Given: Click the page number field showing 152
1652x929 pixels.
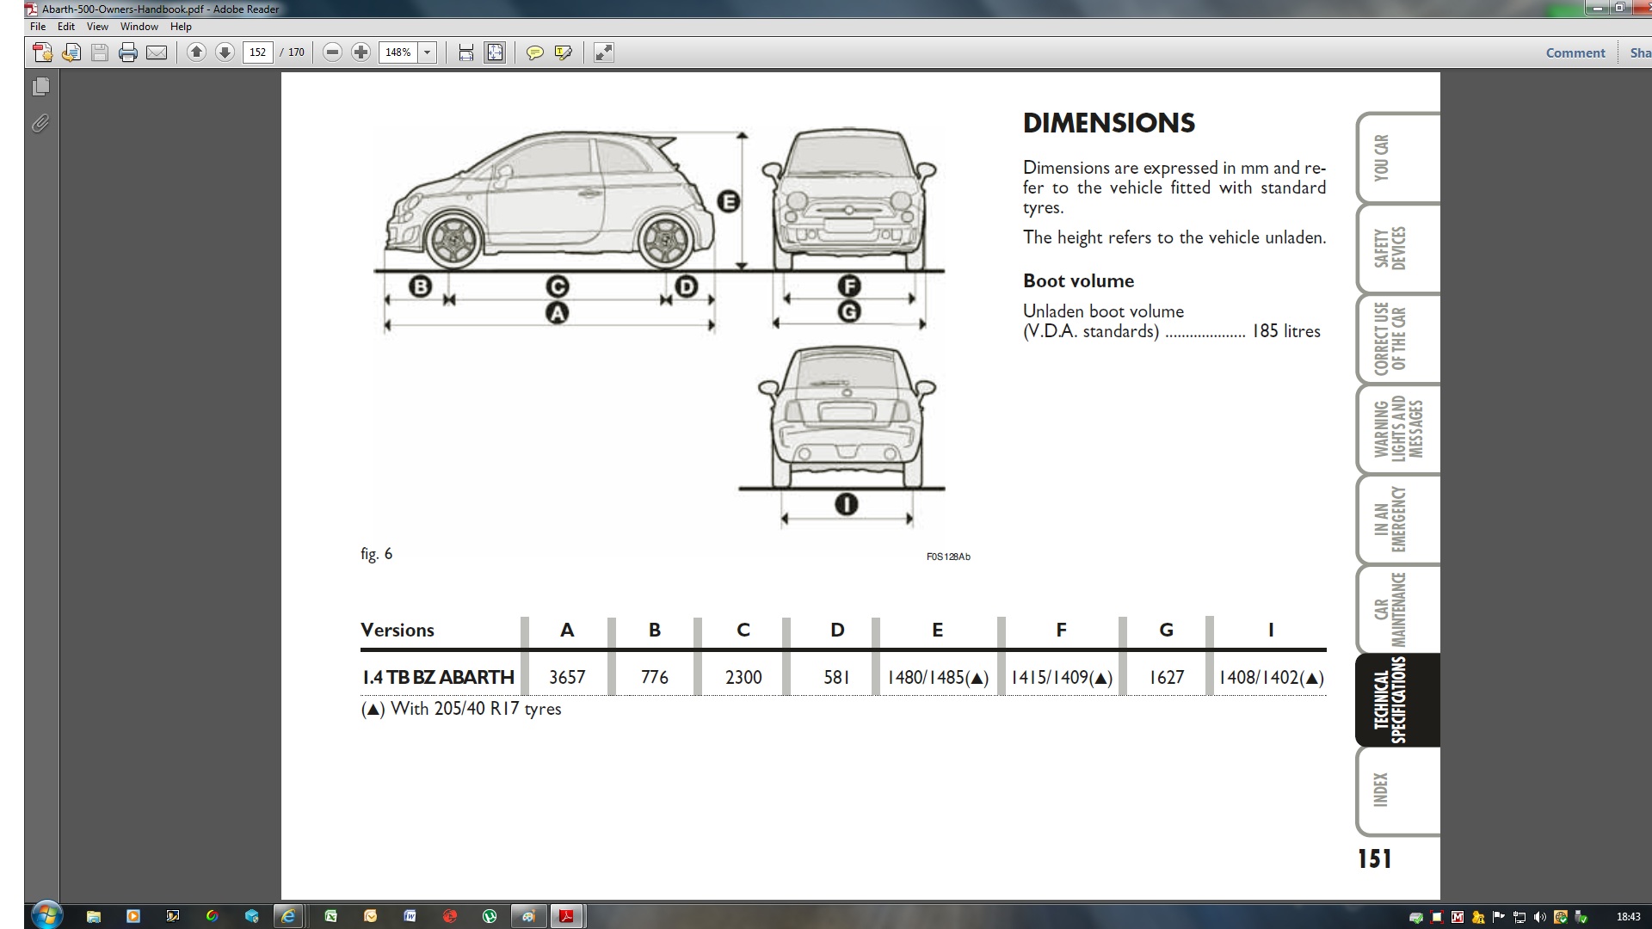Looking at the screenshot, I should [258, 52].
